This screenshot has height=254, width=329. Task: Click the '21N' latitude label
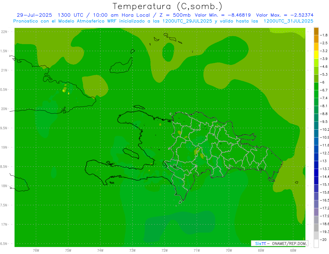(x=4, y=70)
